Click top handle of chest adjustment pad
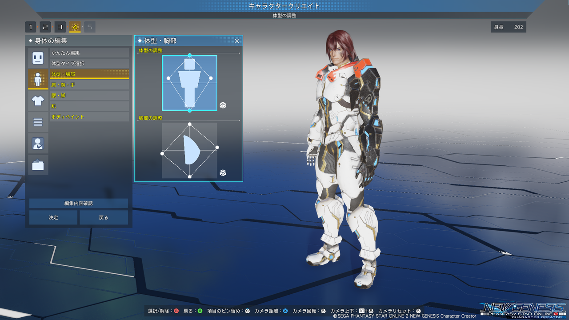Screen dimensions: 569x320 (x=190, y=124)
